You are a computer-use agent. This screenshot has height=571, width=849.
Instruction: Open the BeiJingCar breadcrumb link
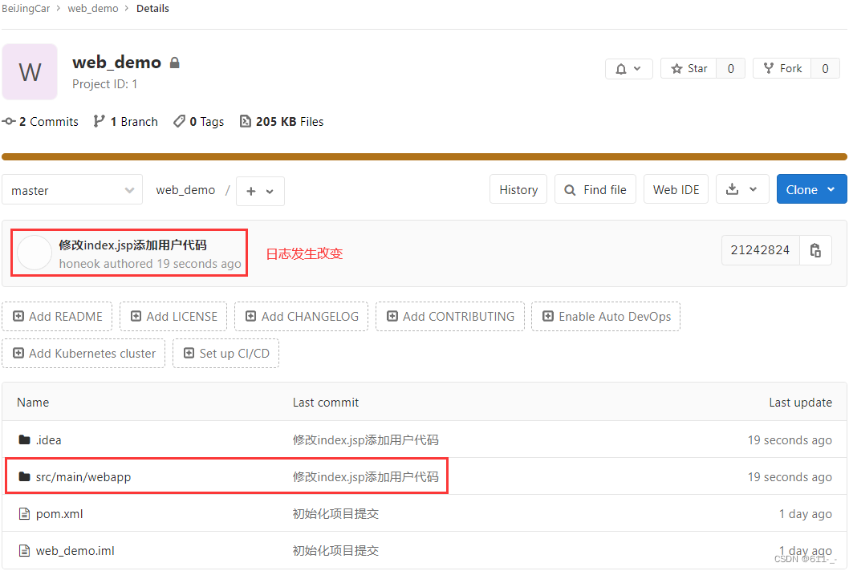[x=26, y=9]
